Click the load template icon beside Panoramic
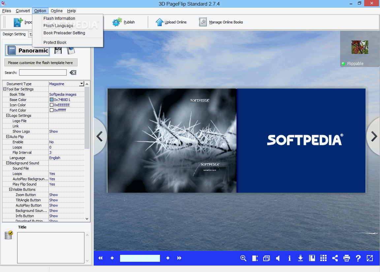380x272 pixels. (x=71, y=51)
